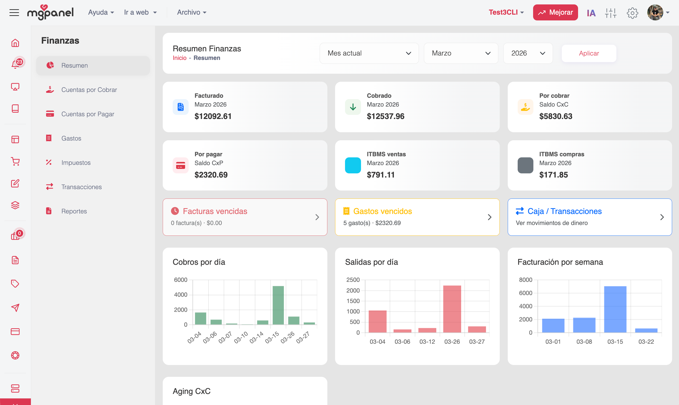Viewport: 679px width, 405px height.
Task: Open the Ayuda menu
Action: pos(101,12)
